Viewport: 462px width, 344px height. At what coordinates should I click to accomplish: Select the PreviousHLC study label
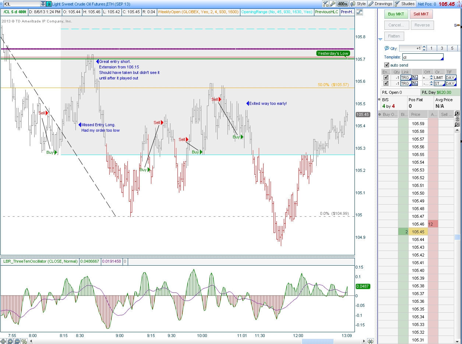click(327, 12)
